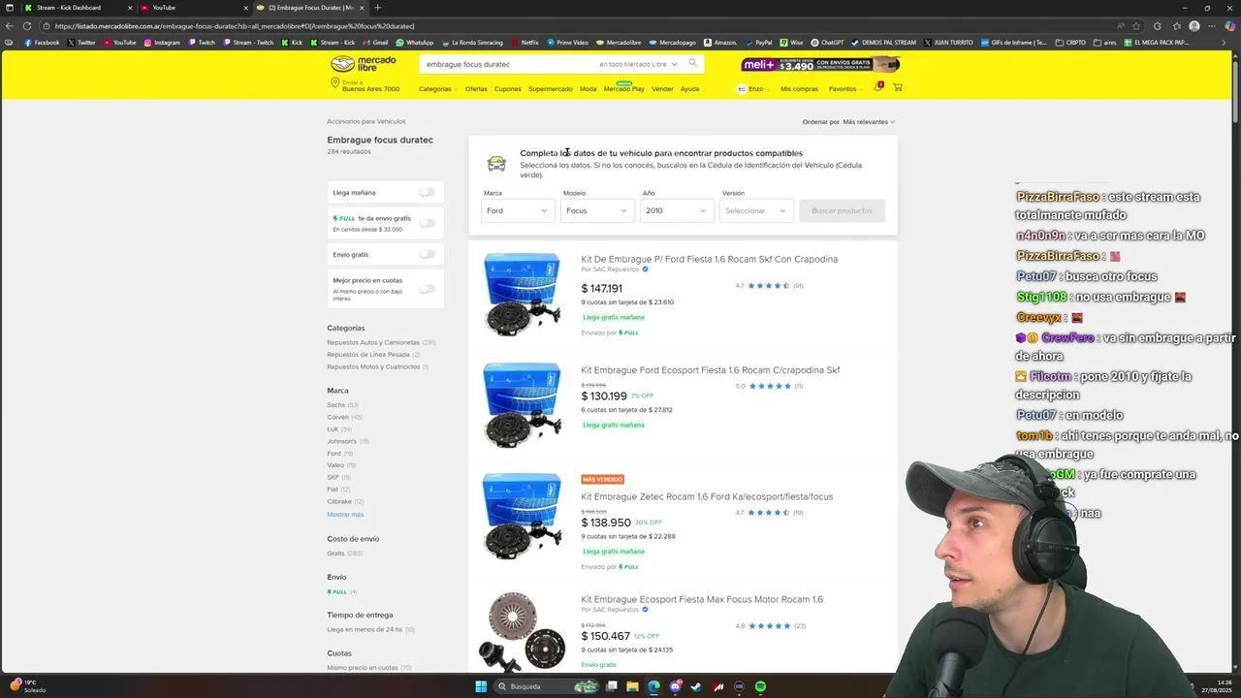Filter by Repuestos Autos y Camionetas category

tap(373, 342)
